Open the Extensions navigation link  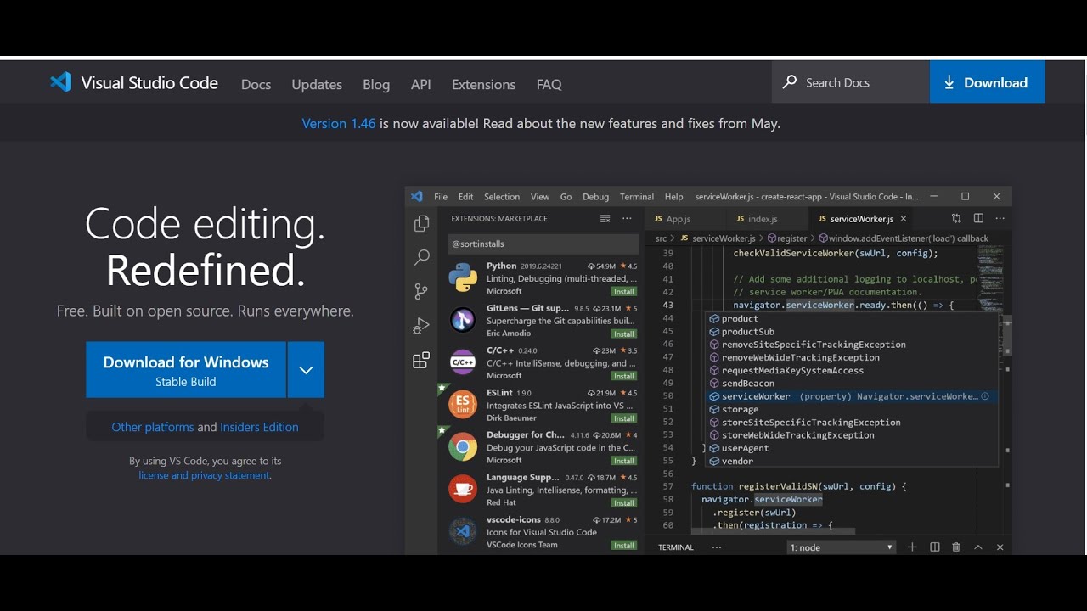(x=483, y=84)
